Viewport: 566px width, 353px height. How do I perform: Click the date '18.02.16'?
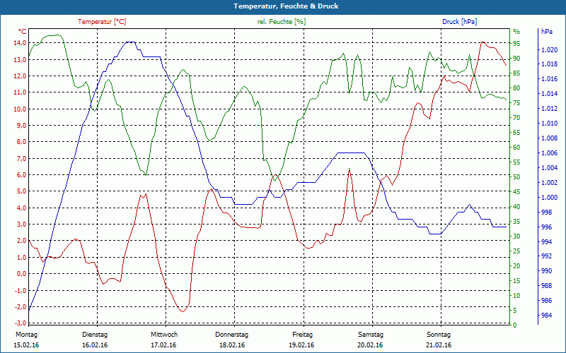pyautogui.click(x=232, y=345)
